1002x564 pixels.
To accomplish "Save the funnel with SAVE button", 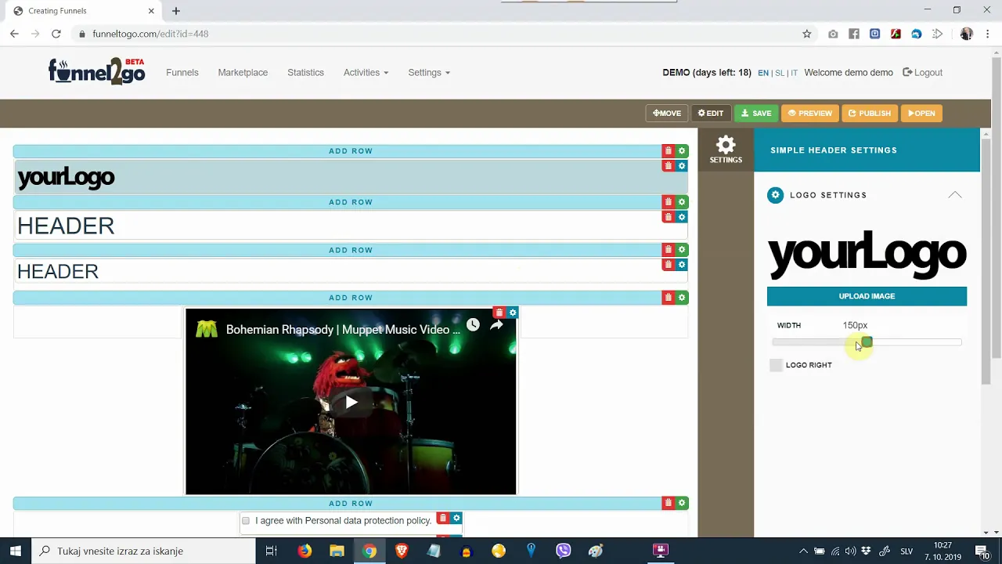I will (x=756, y=113).
